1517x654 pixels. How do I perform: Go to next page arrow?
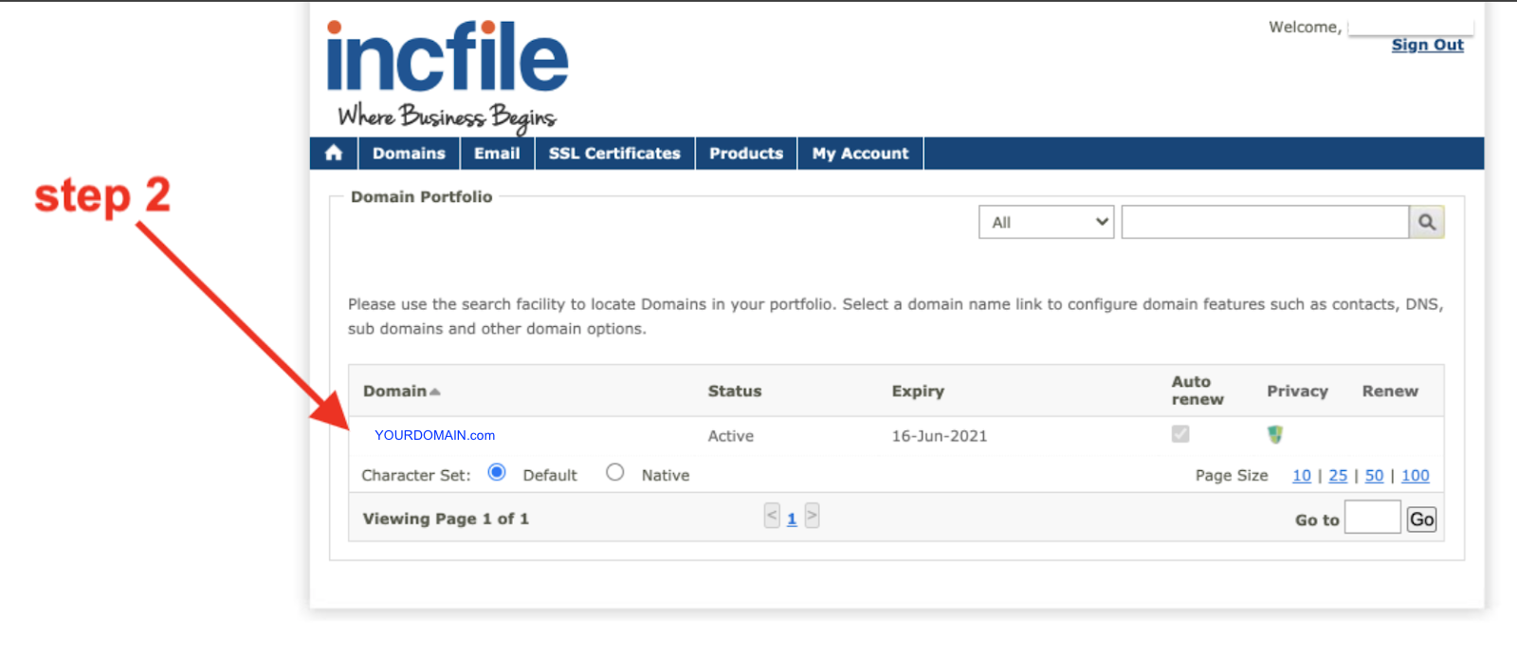pyautogui.click(x=812, y=516)
